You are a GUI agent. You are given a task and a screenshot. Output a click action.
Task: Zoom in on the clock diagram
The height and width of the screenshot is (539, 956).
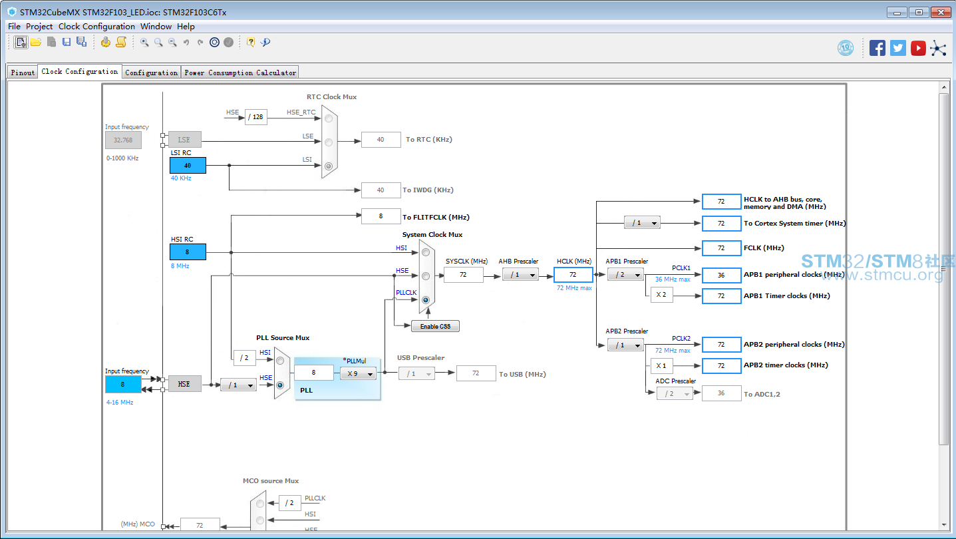pyautogui.click(x=144, y=42)
